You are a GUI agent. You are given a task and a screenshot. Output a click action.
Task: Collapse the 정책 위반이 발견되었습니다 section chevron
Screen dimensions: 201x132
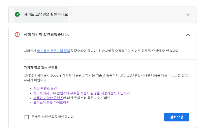point(188,35)
